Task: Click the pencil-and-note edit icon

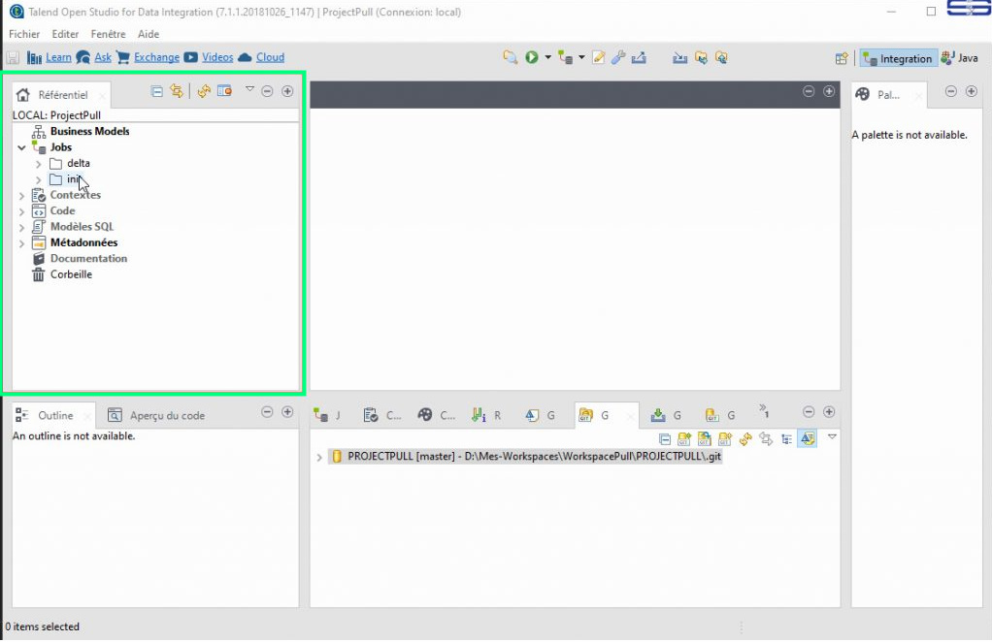Action: pos(598,57)
